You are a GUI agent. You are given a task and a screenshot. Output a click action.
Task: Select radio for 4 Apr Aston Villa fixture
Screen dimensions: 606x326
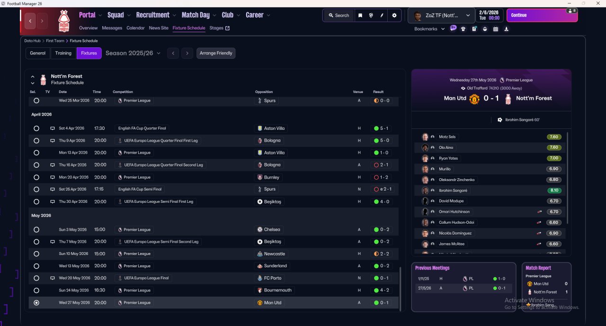click(x=36, y=128)
